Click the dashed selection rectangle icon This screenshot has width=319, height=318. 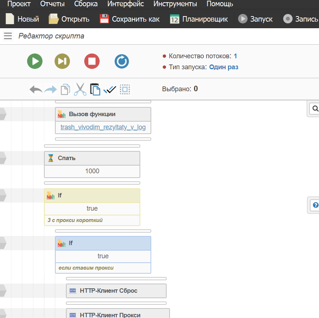(x=125, y=89)
